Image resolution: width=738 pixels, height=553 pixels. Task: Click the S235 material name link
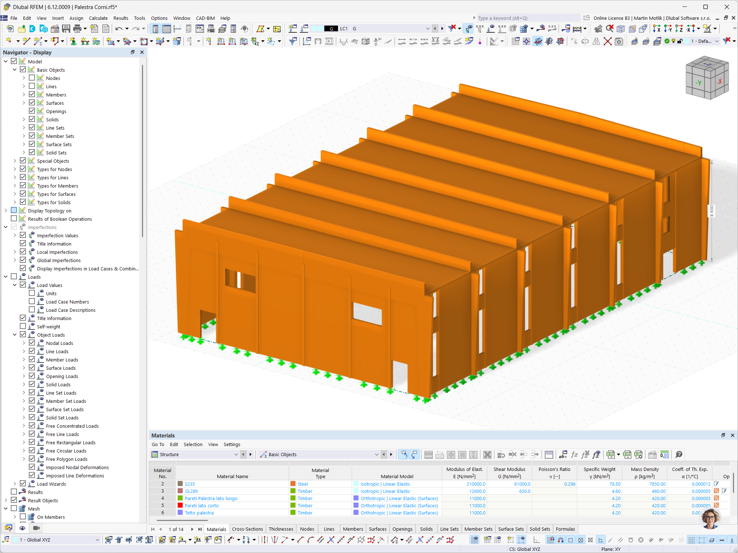pos(190,484)
